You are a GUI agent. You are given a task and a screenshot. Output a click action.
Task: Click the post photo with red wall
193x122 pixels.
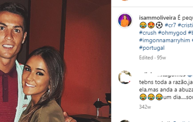pos(56,61)
